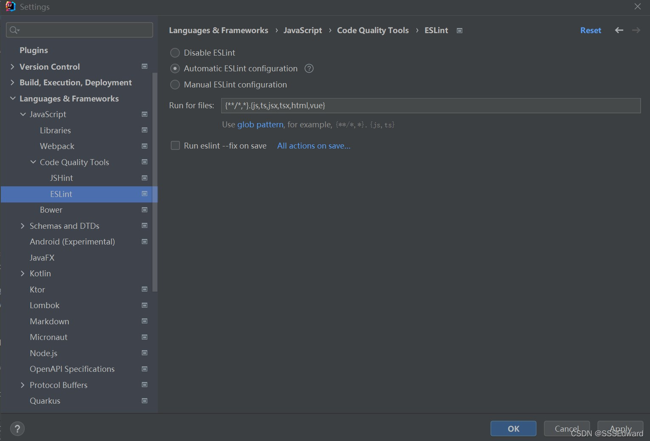This screenshot has width=650, height=441.
Task: Close the Settings dialog window
Action: coord(638,7)
